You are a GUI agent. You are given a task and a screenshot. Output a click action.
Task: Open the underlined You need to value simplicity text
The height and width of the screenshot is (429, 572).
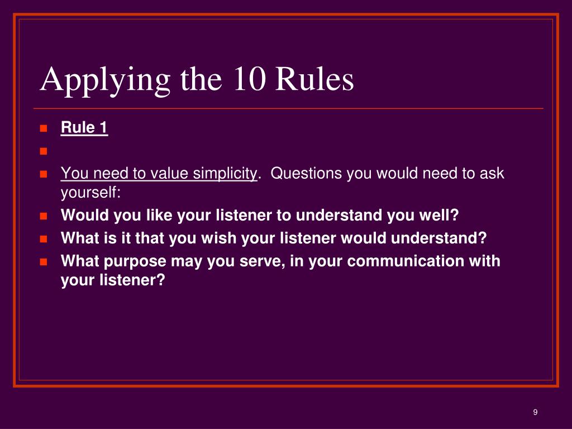point(159,173)
